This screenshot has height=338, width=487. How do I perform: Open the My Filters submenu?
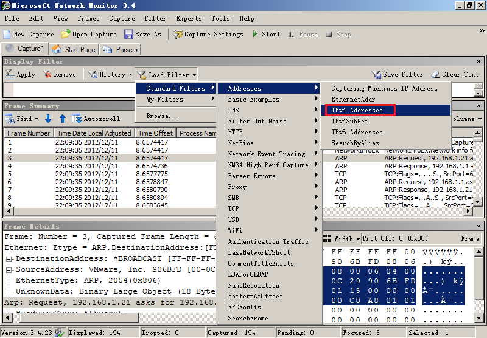[x=176, y=99]
